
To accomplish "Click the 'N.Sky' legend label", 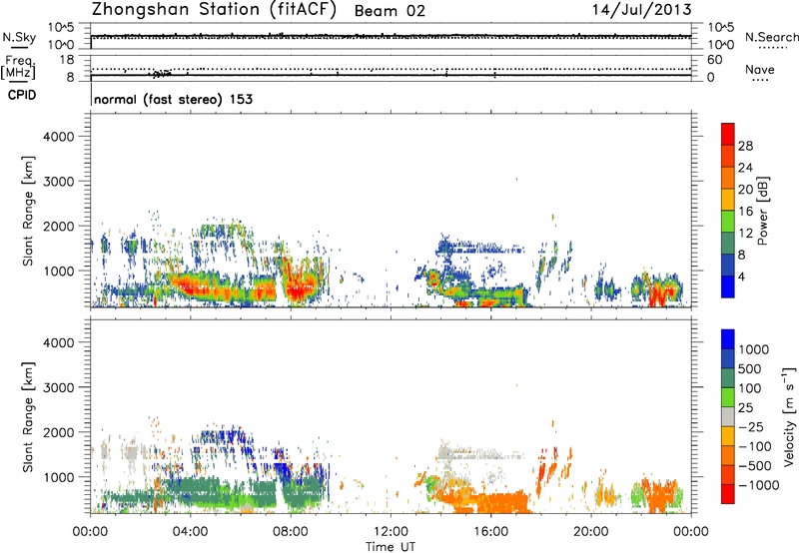I will tap(19, 37).
